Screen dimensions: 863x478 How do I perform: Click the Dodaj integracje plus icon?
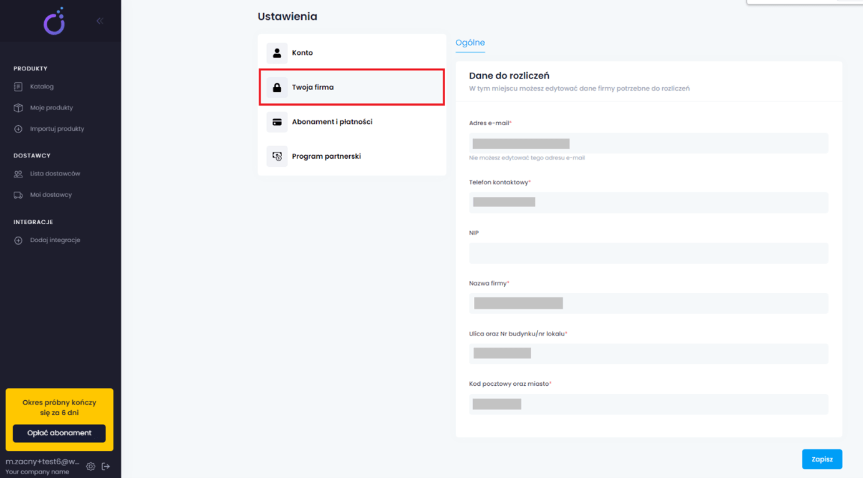point(18,240)
